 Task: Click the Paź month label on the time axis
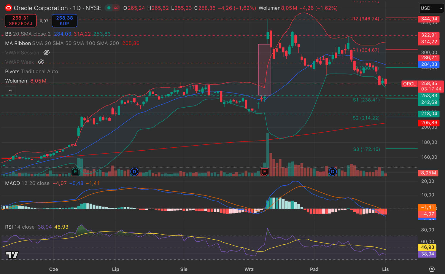tap(314, 269)
